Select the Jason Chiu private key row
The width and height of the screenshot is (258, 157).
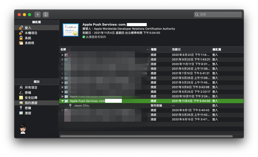[x=82, y=106]
